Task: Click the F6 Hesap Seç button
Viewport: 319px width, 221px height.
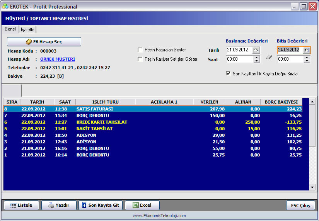Action: pyautogui.click(x=44, y=42)
